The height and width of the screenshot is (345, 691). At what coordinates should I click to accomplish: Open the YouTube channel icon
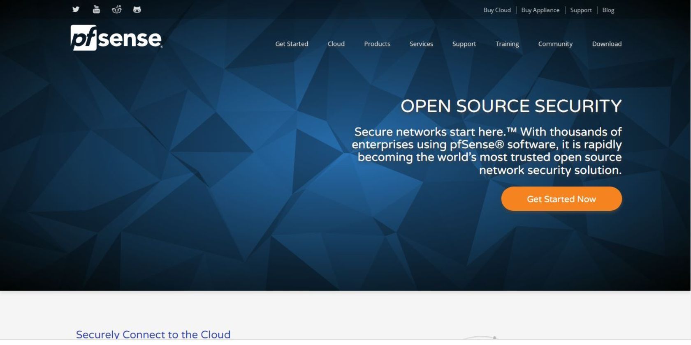(x=96, y=9)
